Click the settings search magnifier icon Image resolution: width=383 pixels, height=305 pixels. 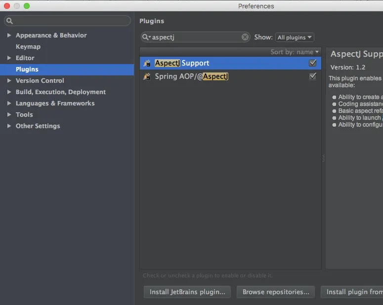point(9,21)
